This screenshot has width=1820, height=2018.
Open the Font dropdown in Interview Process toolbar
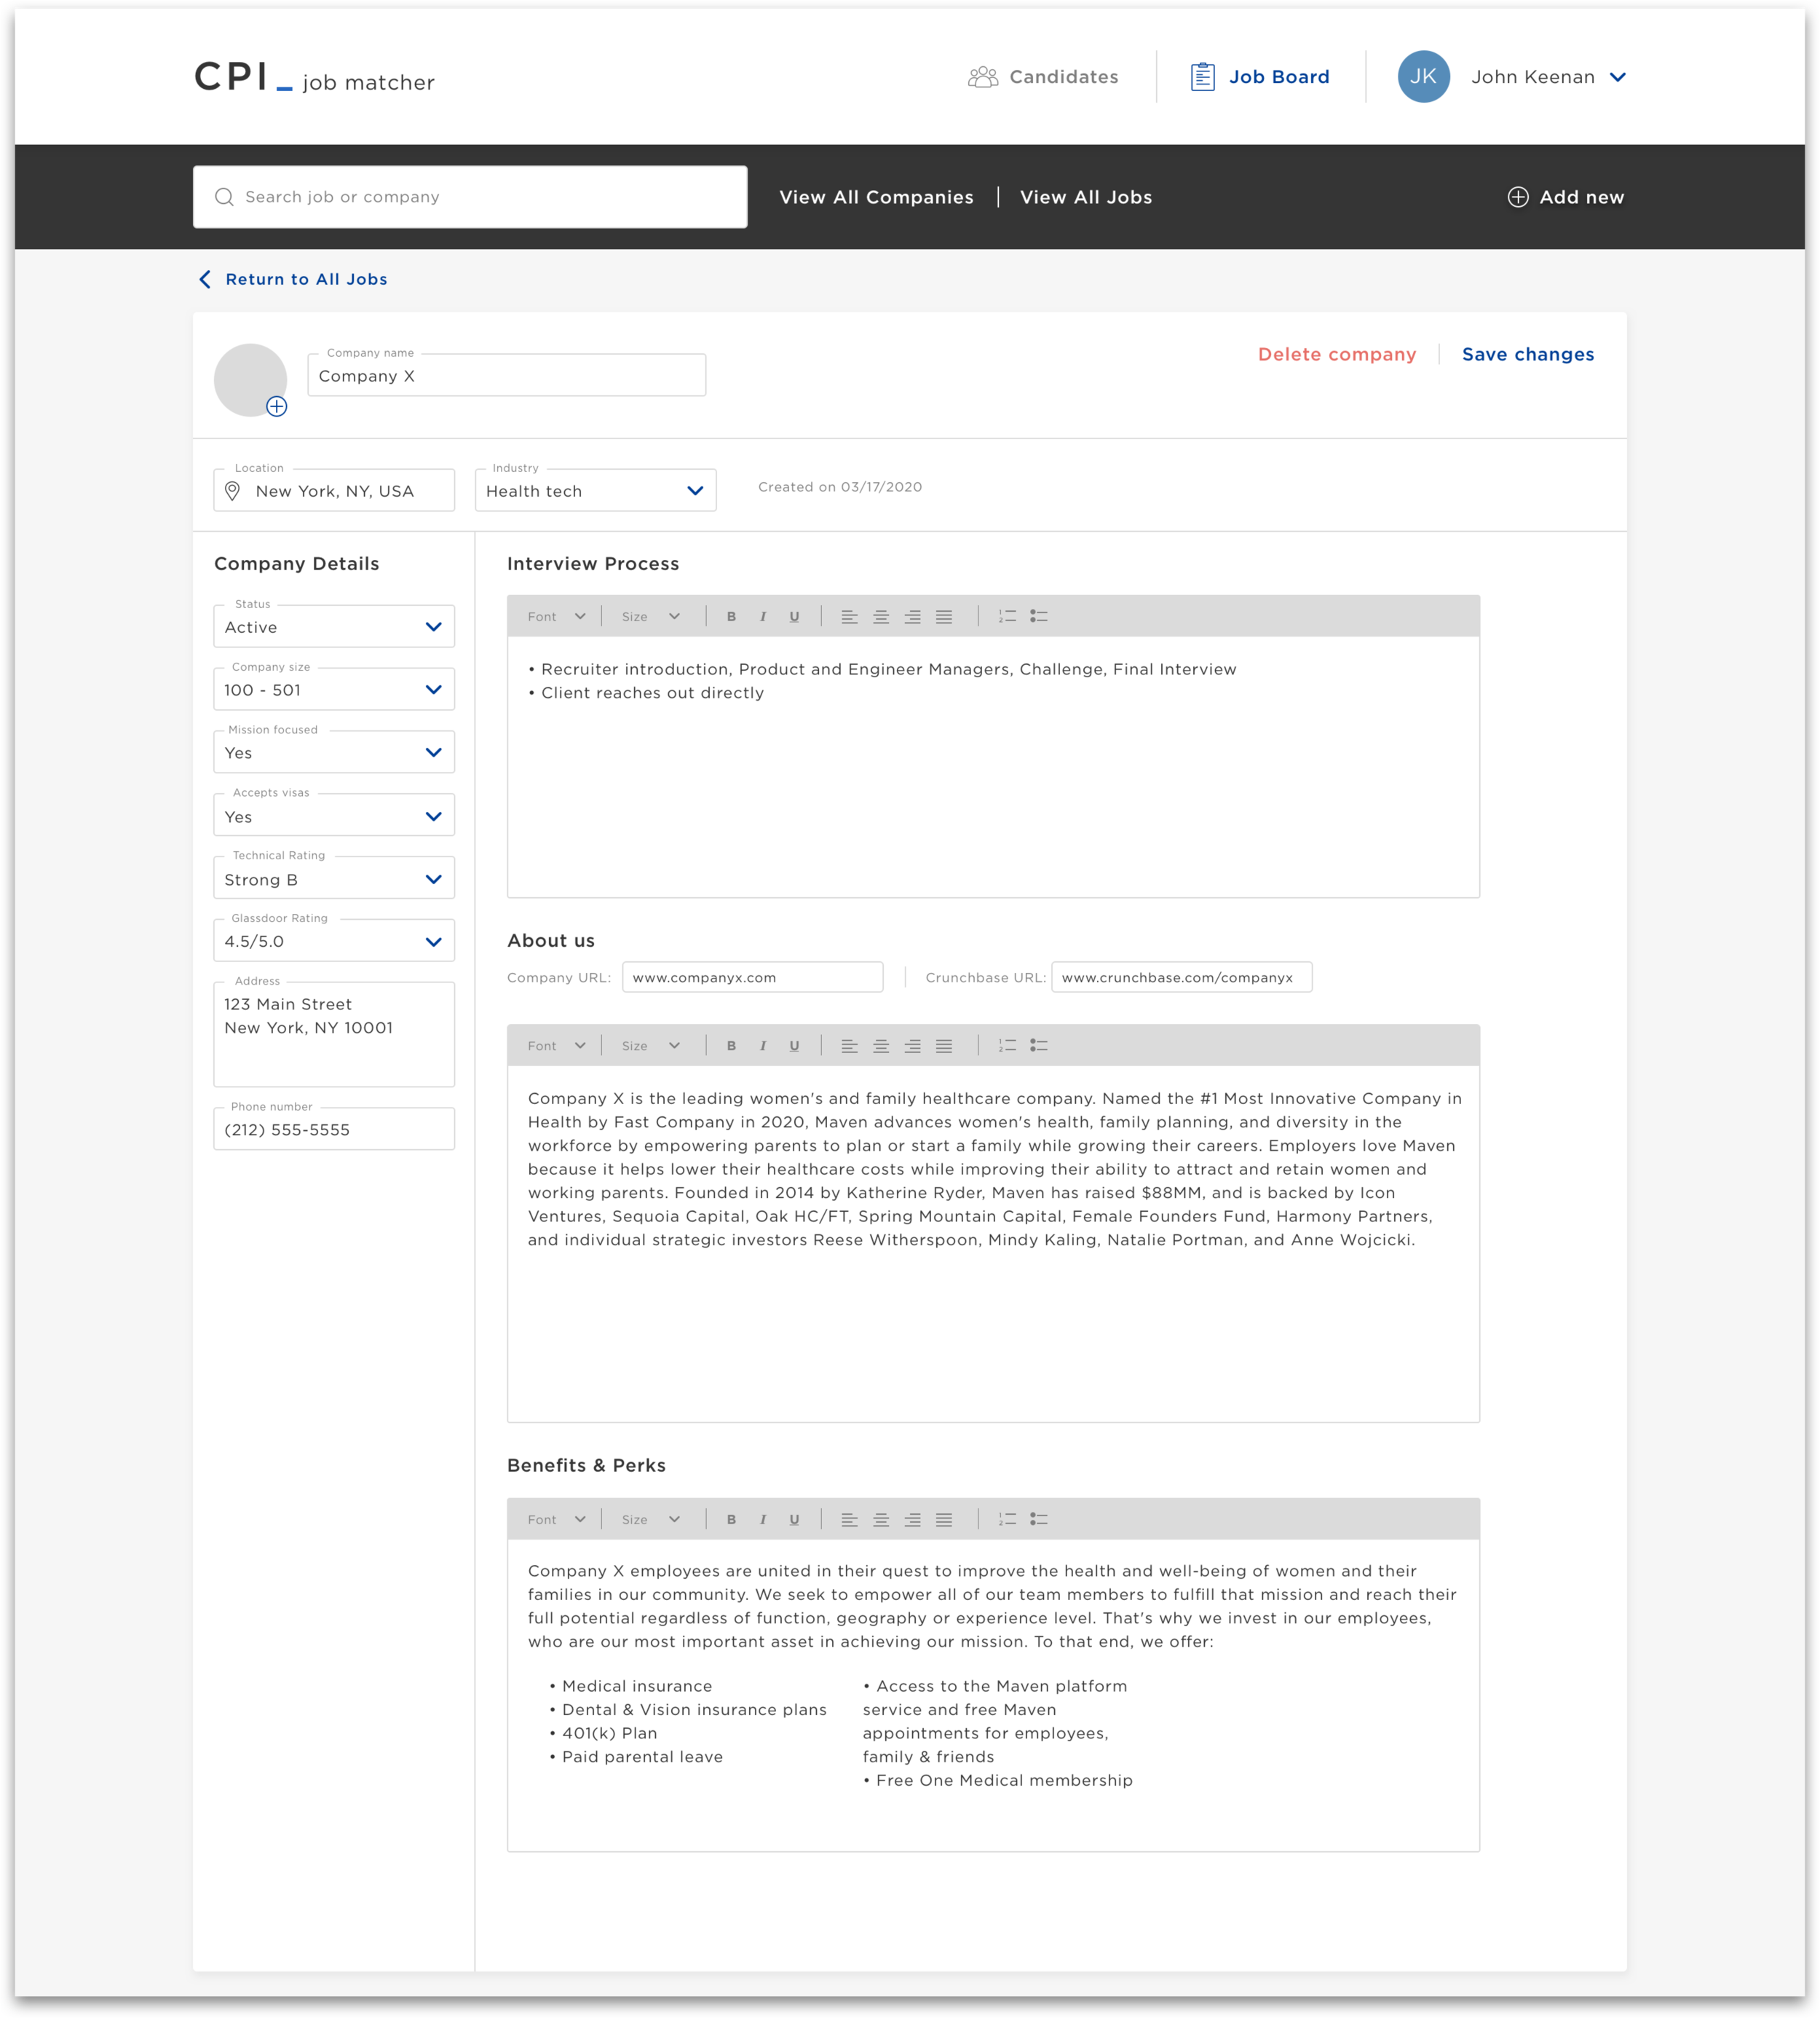556,616
